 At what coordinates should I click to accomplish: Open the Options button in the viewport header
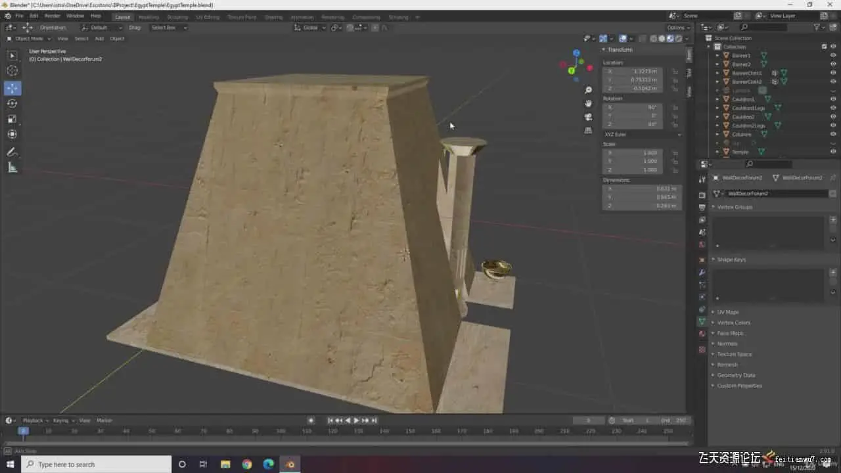[x=677, y=28]
